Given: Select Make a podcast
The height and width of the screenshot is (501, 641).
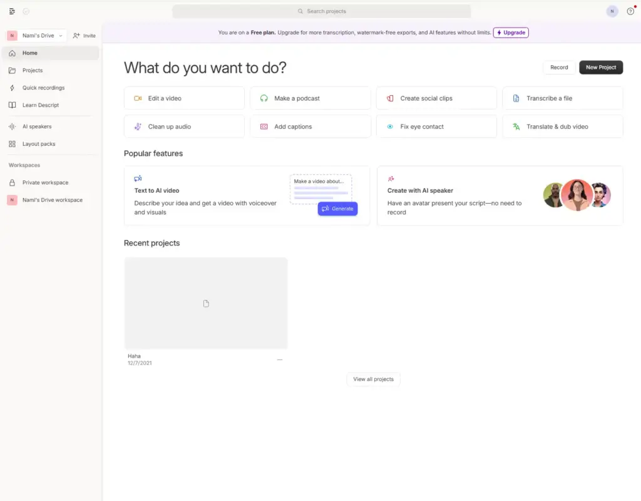Looking at the screenshot, I should [x=310, y=98].
